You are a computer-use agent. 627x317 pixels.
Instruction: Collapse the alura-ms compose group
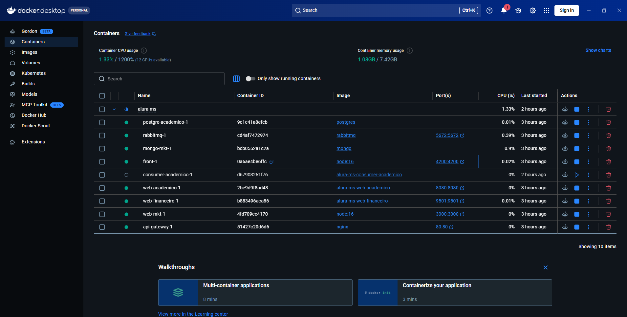coord(114,109)
